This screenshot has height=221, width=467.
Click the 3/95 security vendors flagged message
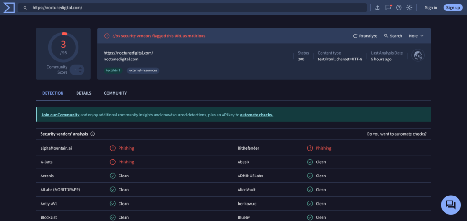click(159, 36)
